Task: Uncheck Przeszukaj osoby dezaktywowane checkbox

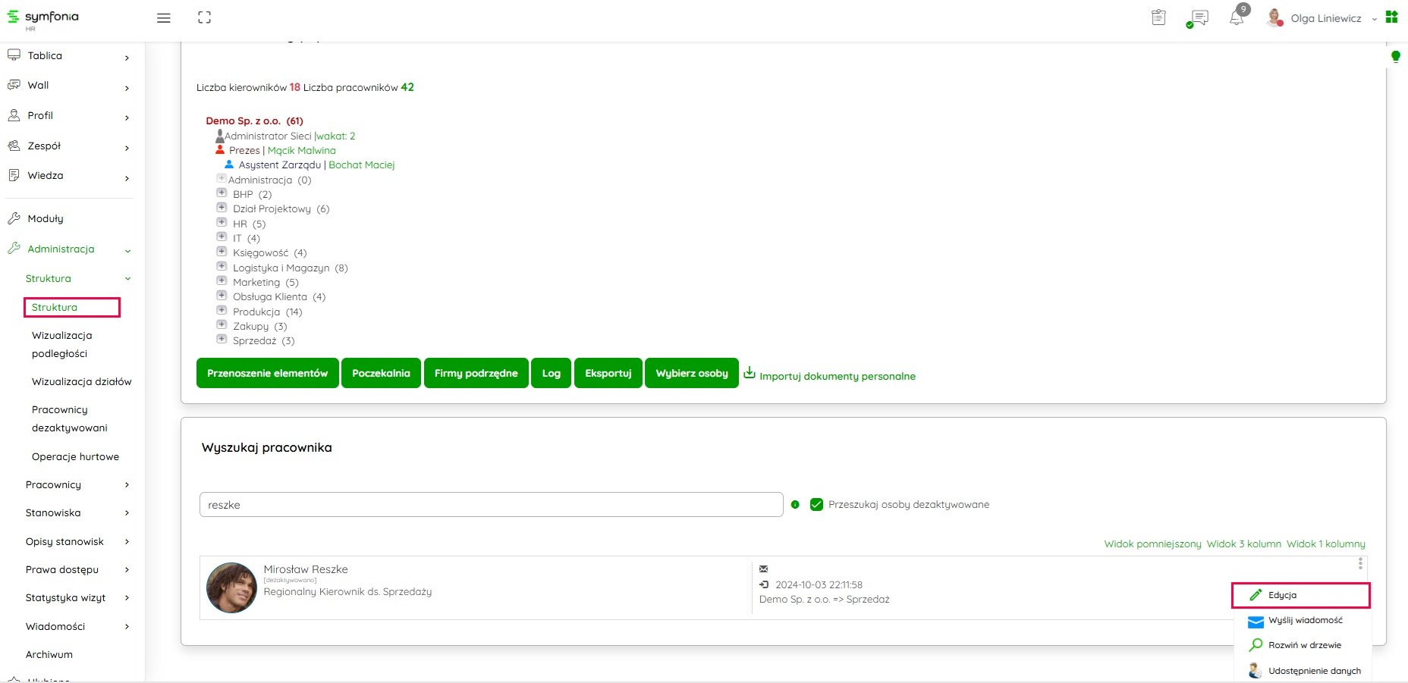Action: tap(816, 505)
